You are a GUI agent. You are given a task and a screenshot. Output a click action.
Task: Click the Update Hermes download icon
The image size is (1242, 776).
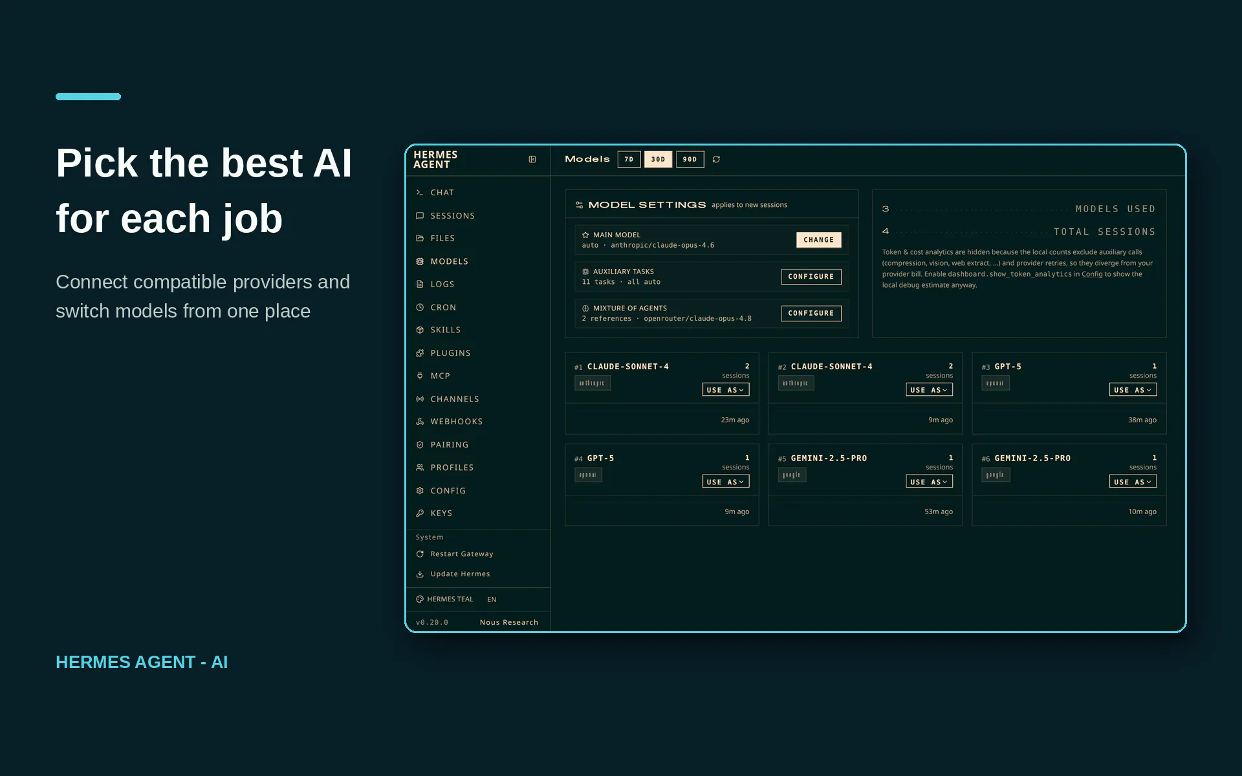pyautogui.click(x=420, y=574)
